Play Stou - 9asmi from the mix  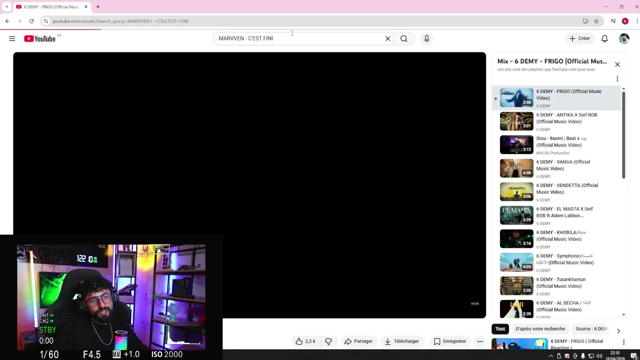tap(557, 145)
